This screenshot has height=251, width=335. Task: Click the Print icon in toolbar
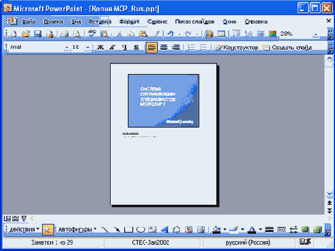point(64,34)
